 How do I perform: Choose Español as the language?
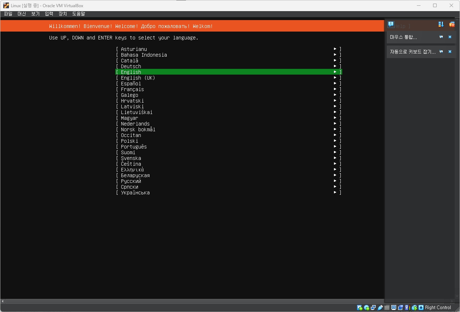(131, 84)
